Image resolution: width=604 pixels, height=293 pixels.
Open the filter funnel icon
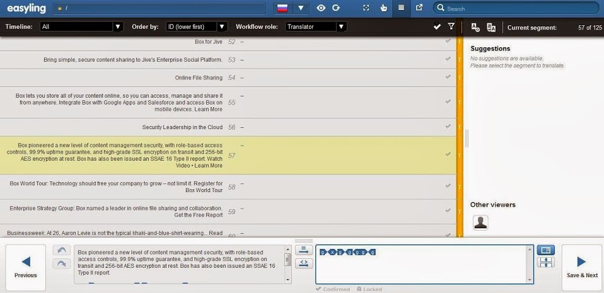click(x=451, y=26)
